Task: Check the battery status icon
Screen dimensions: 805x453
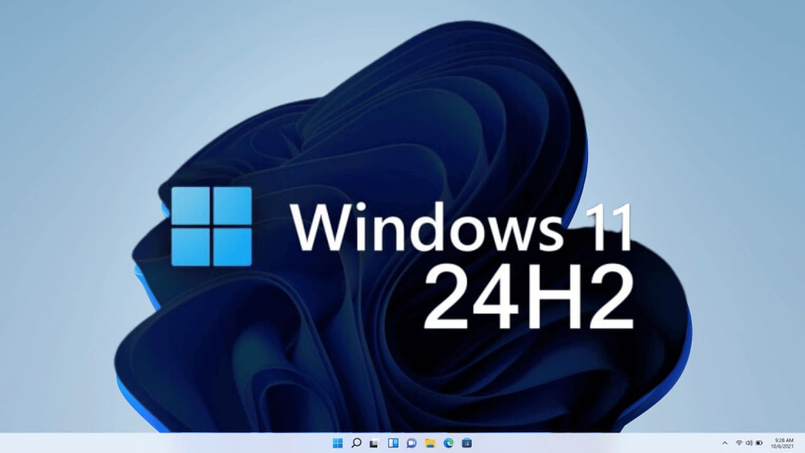Action: [x=759, y=443]
